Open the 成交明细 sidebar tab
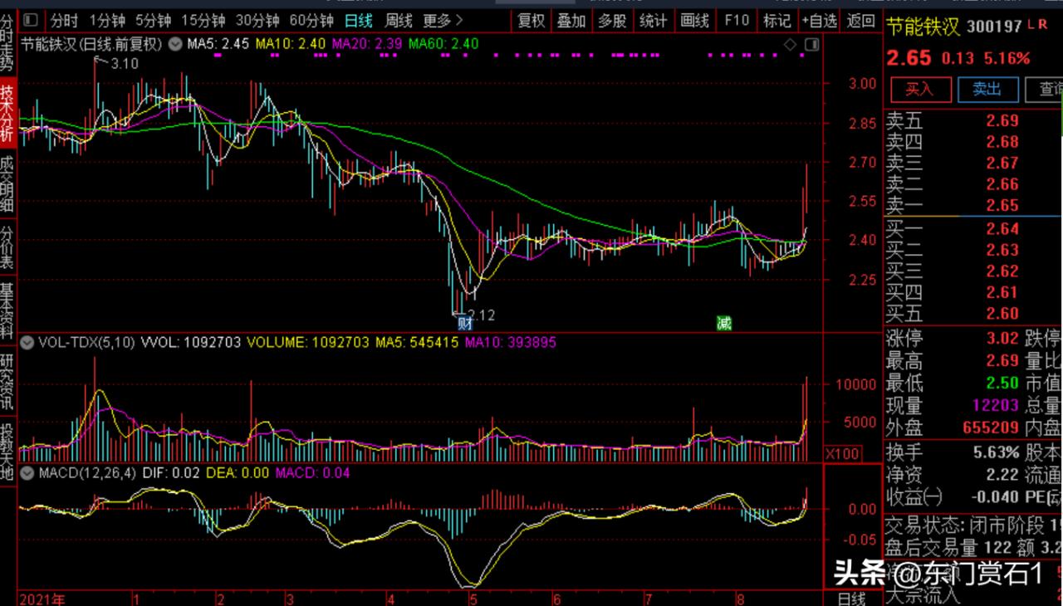The height and width of the screenshot is (606, 1063). [7, 185]
